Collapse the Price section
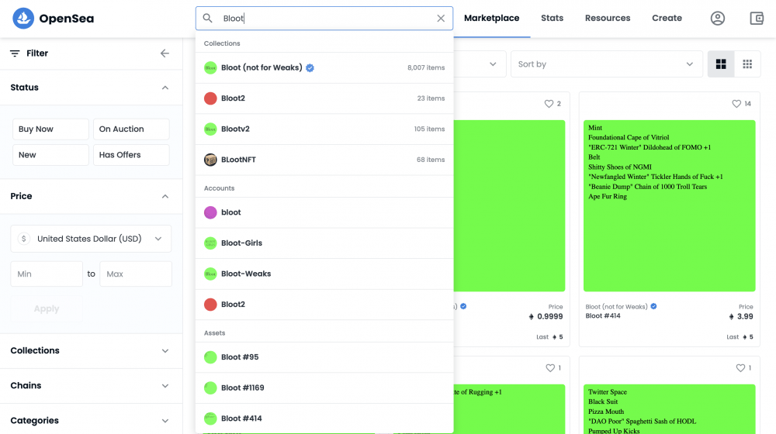 [165, 196]
